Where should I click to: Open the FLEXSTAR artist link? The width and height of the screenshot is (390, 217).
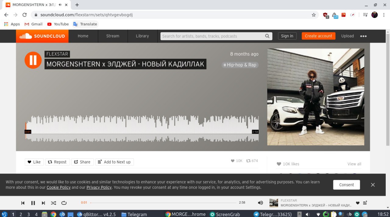(57, 54)
